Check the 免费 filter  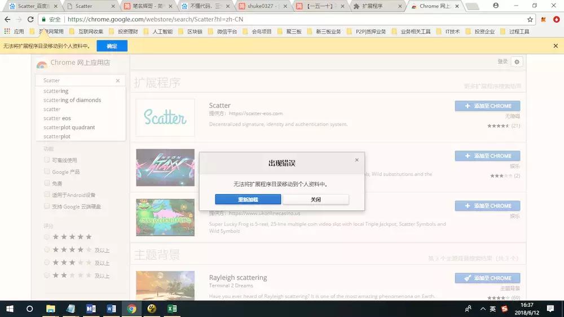pyautogui.click(x=47, y=183)
